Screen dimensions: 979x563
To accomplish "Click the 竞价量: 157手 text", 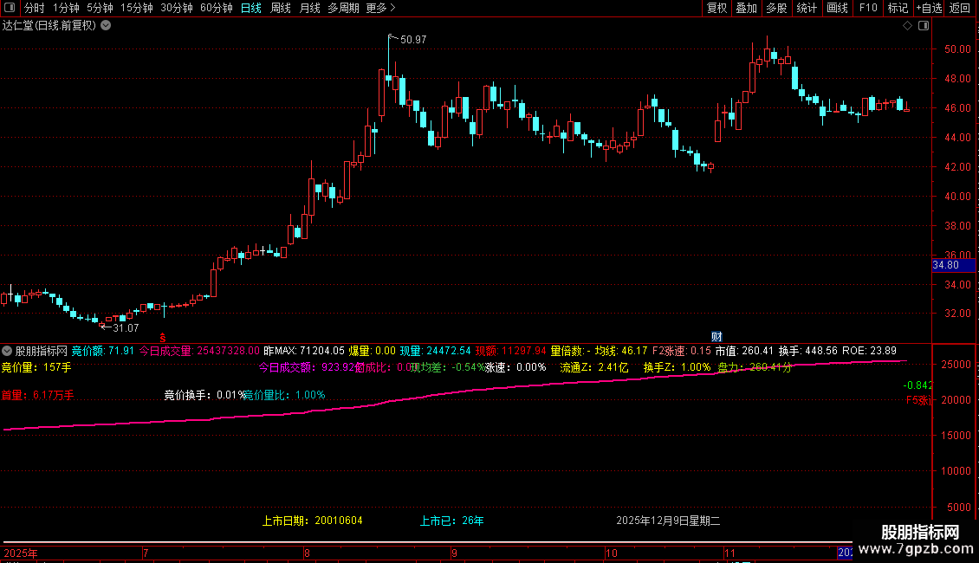I will tap(36, 367).
